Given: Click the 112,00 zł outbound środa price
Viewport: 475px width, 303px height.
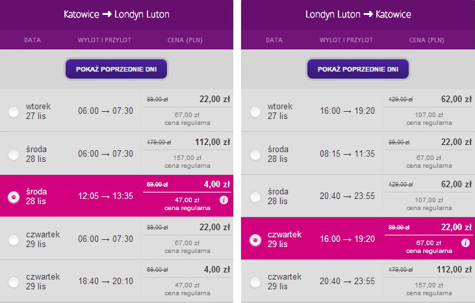Looking at the screenshot, I should tap(212, 142).
